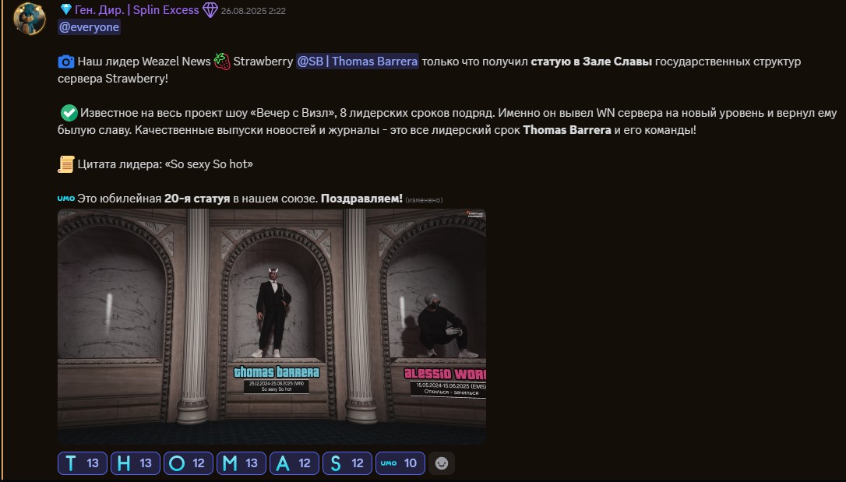Toggle the A reaction on the message
846x482 pixels.
point(294,463)
